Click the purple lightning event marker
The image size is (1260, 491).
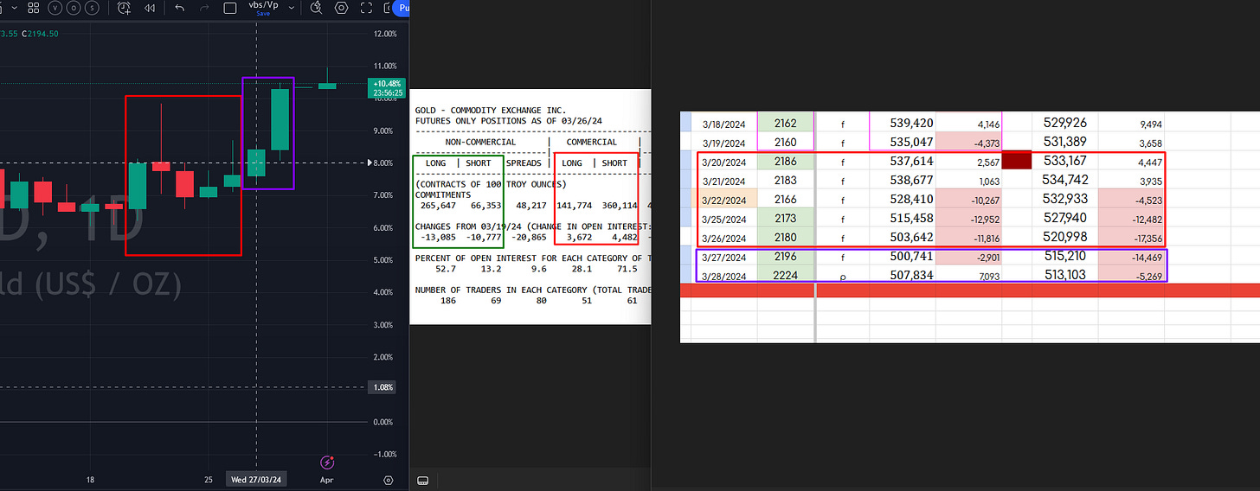click(x=327, y=462)
